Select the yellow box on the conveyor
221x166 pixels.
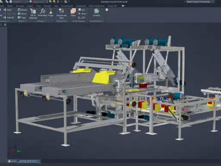pos(104,77)
